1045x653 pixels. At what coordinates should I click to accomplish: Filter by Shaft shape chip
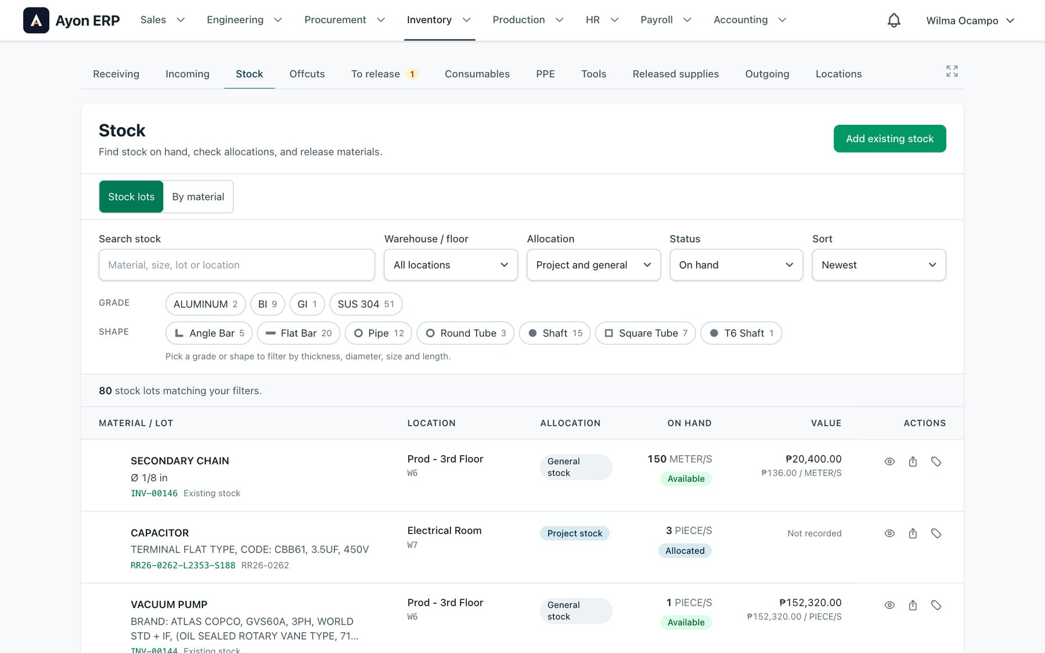554,333
